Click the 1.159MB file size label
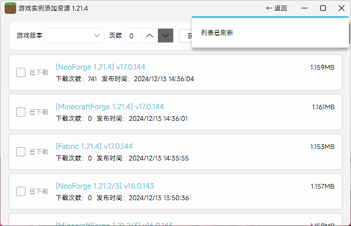Screen dimensions: 351x226 tap(322, 67)
